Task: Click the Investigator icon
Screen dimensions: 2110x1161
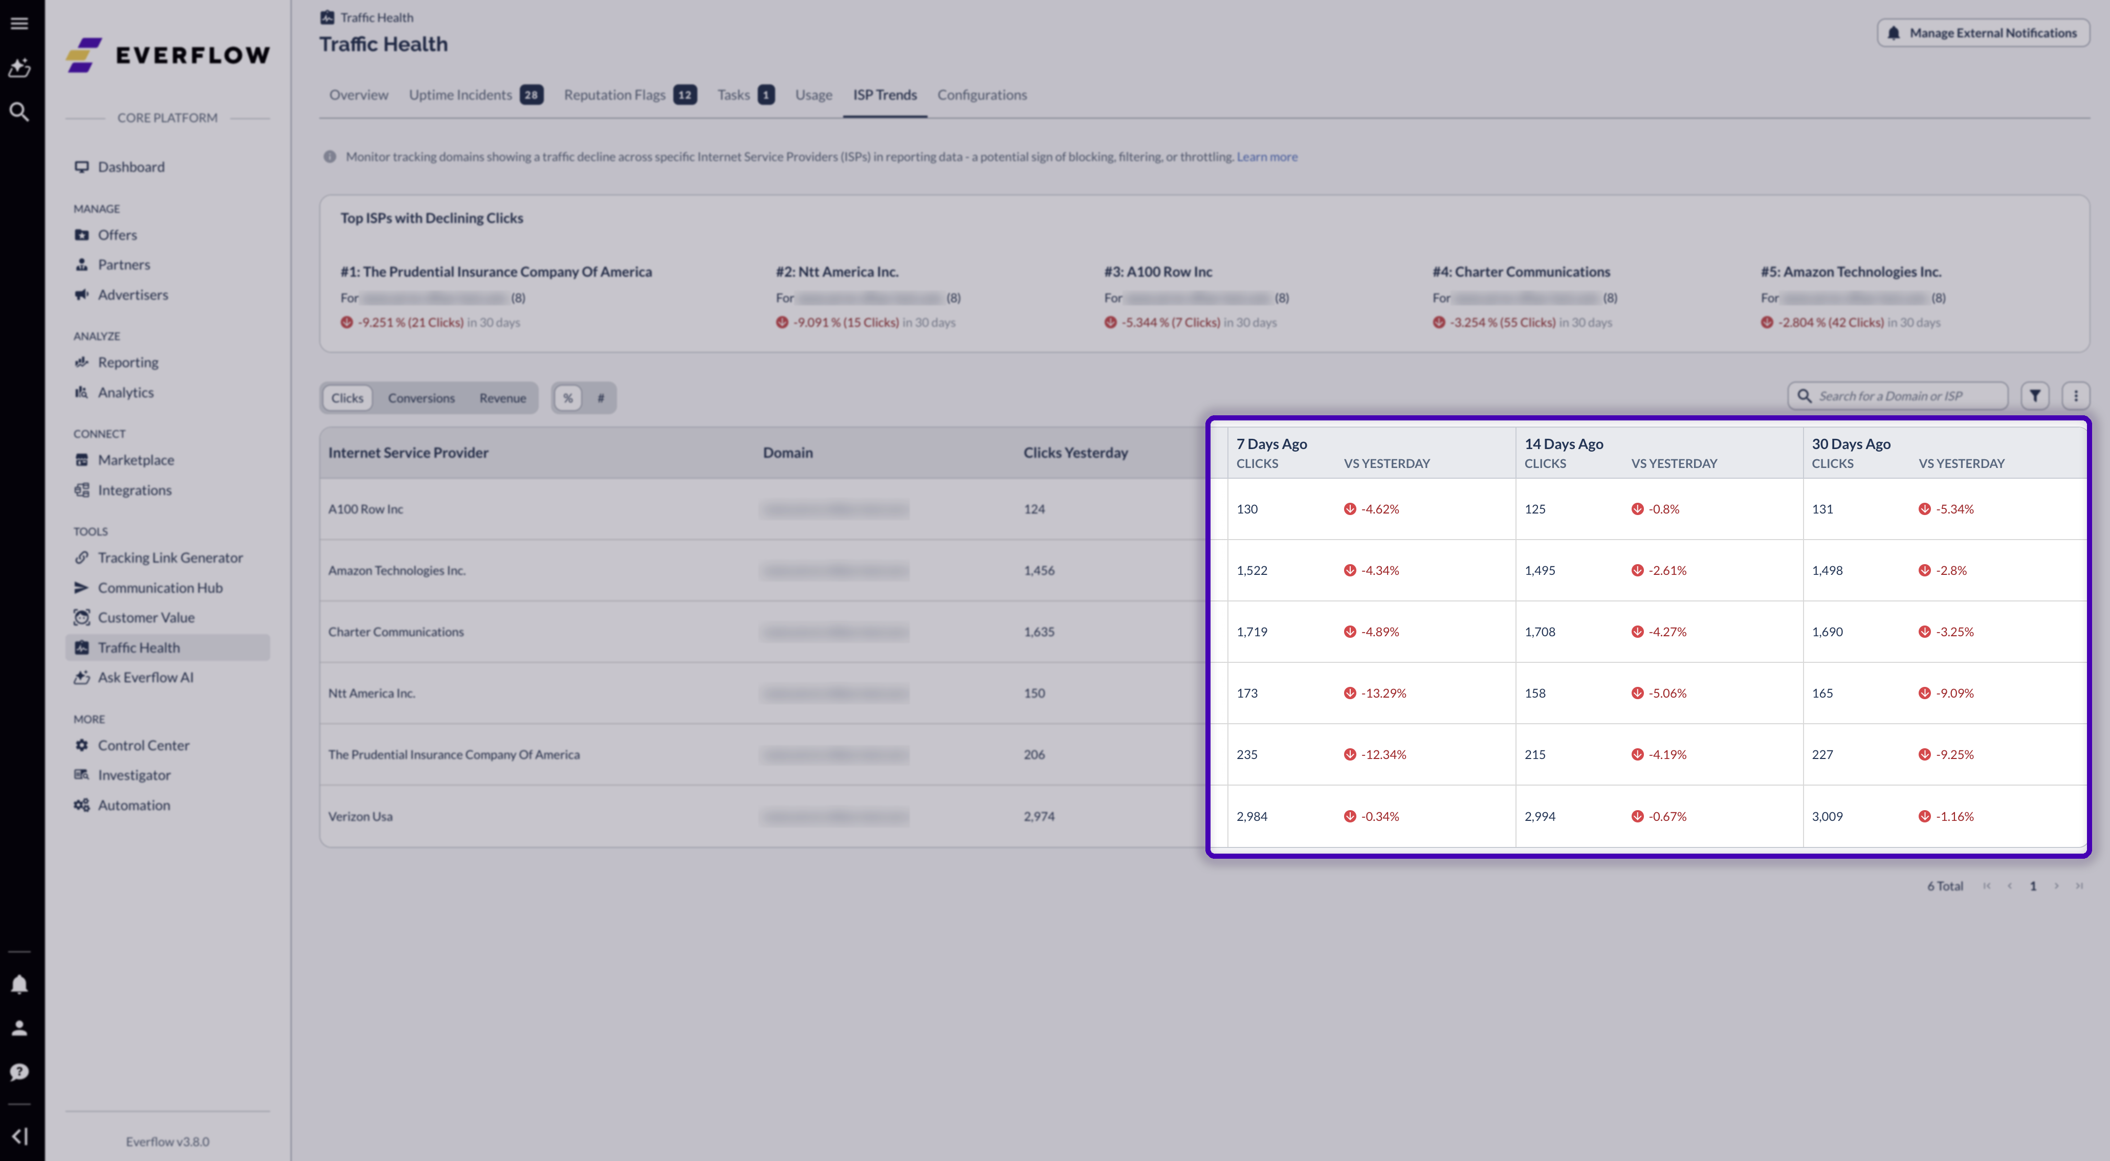Action: pyautogui.click(x=81, y=774)
